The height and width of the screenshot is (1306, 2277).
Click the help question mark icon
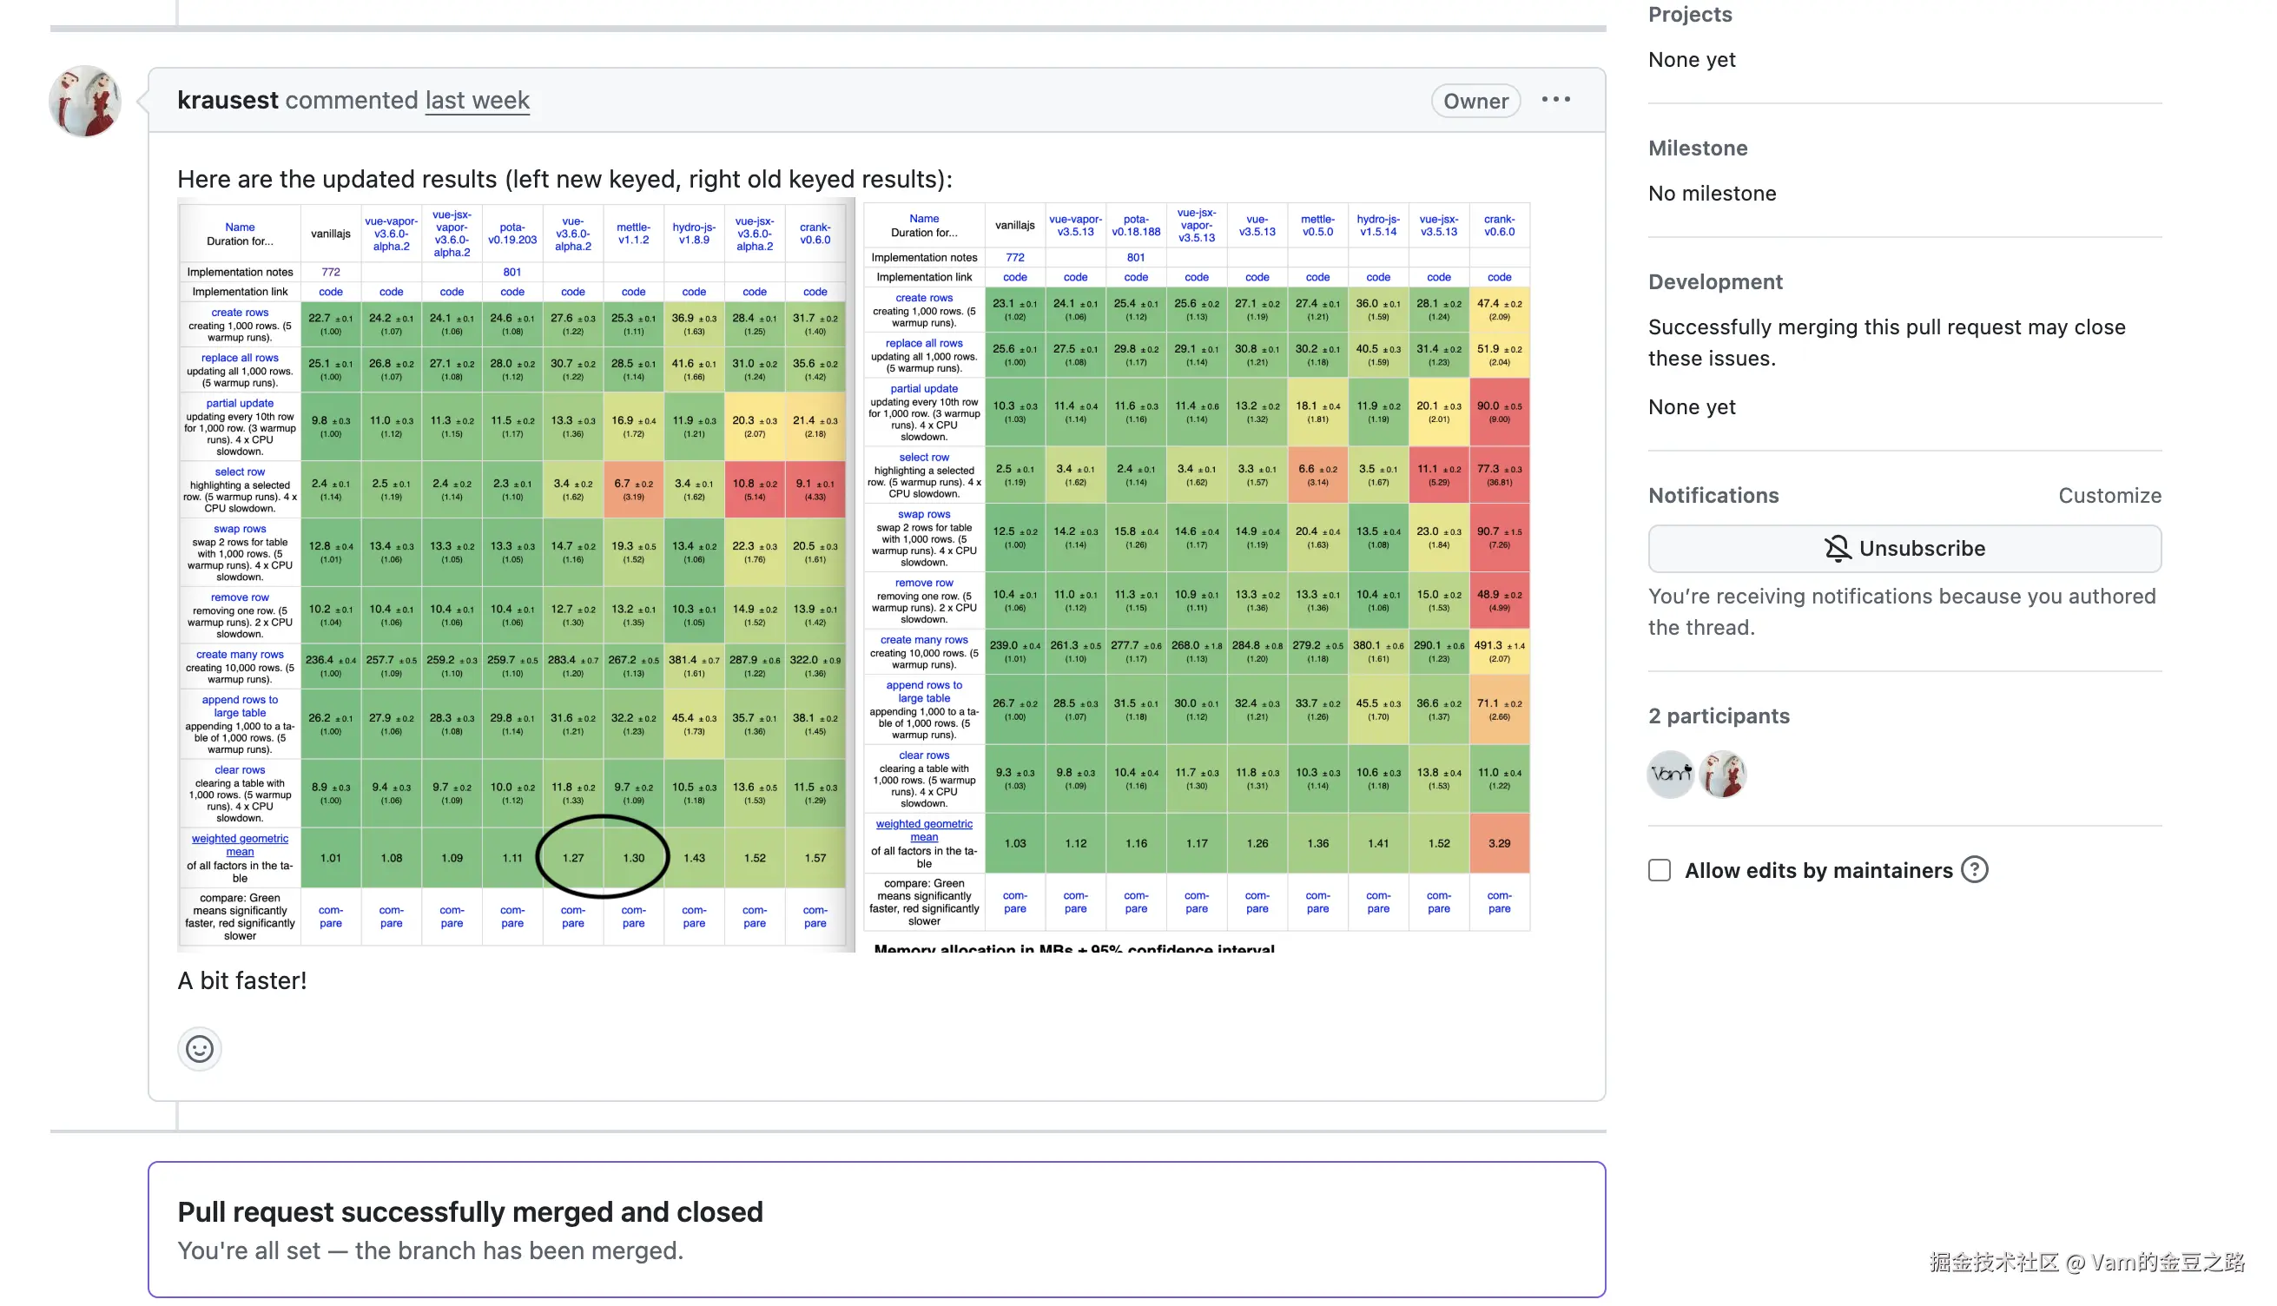(x=1974, y=869)
